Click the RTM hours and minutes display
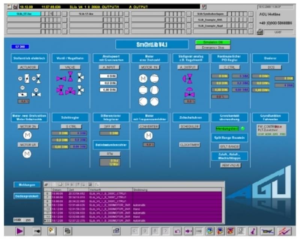The width and height of the screenshot is (300, 239). (110, 162)
